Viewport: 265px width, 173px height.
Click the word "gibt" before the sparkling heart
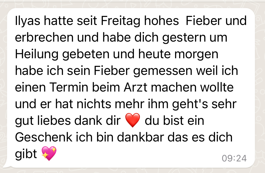click(x=26, y=154)
